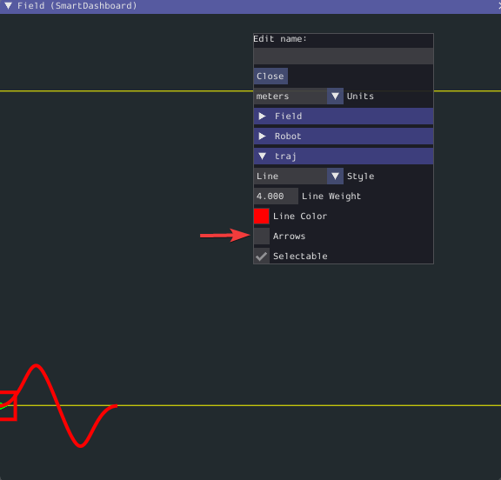Expand the Robot section
This screenshot has width=501, height=480.
[344, 136]
